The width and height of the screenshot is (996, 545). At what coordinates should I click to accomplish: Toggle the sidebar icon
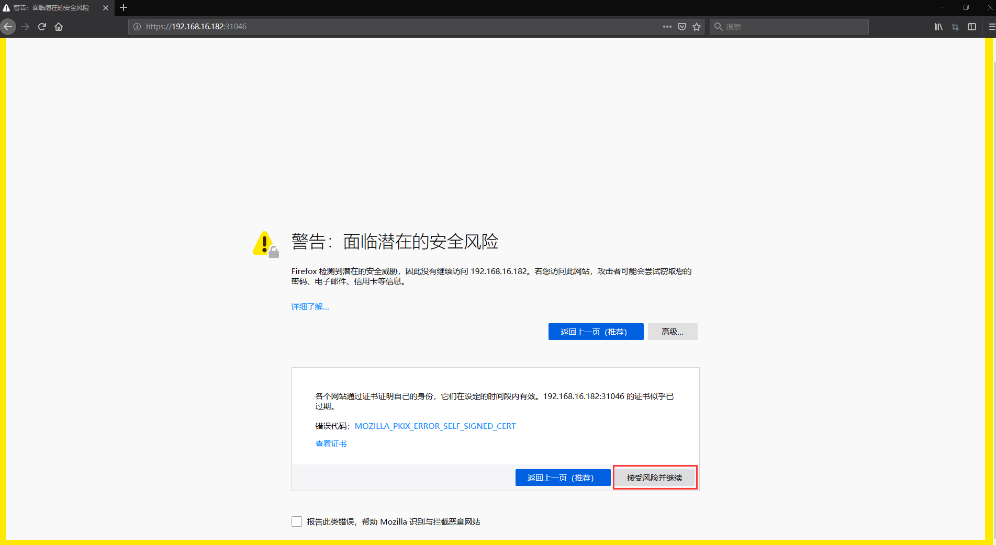(972, 27)
